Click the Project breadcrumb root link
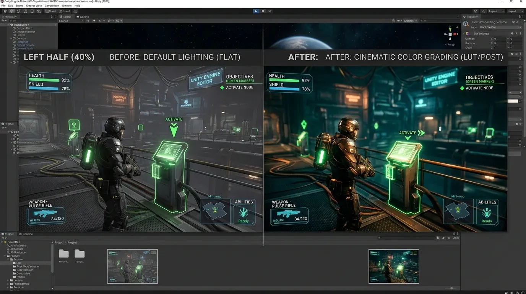This screenshot has width=526, height=294. (x=59, y=242)
